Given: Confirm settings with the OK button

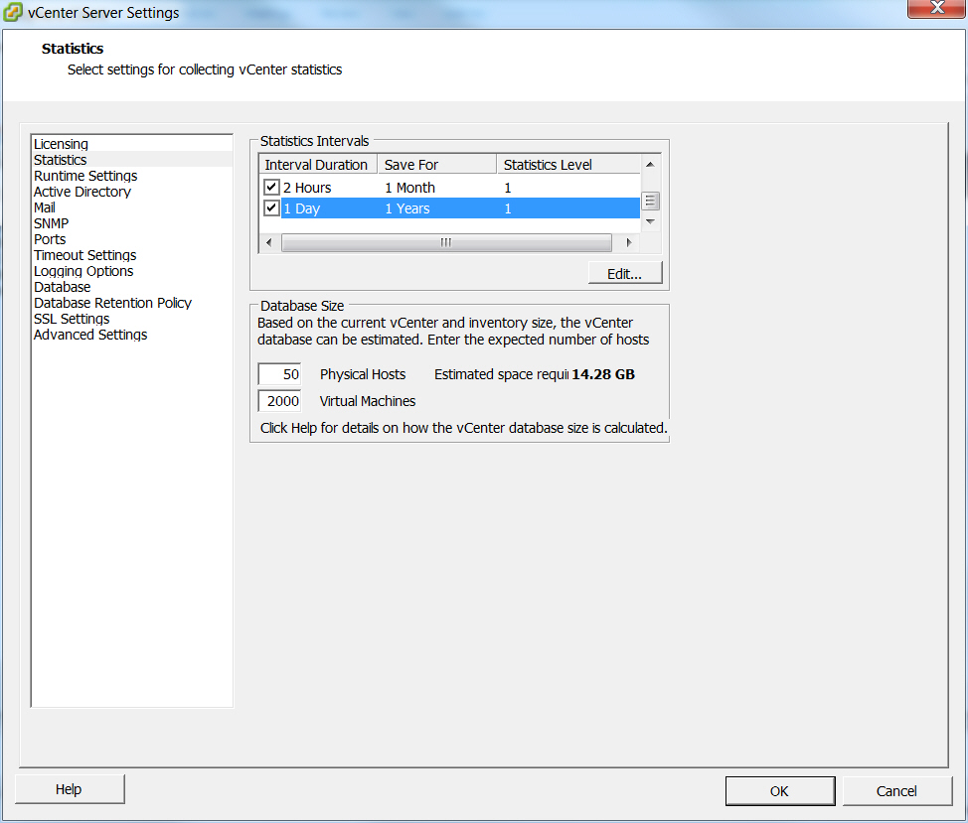Looking at the screenshot, I should pyautogui.click(x=780, y=791).
